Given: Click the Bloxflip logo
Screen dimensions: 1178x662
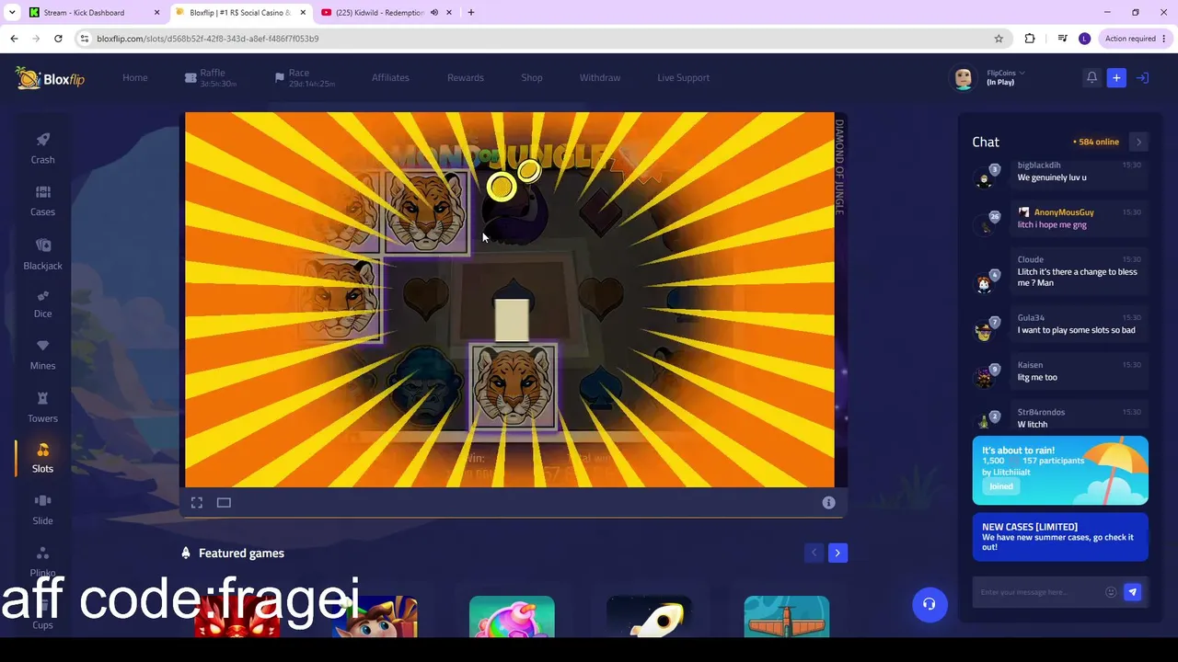Looking at the screenshot, I should point(50,78).
